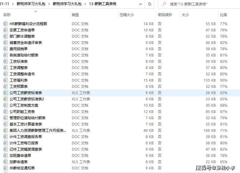240x173 pixels.
Task: Open the XLS icon of 公司工资薪资标准表
Action: tap(5, 93)
